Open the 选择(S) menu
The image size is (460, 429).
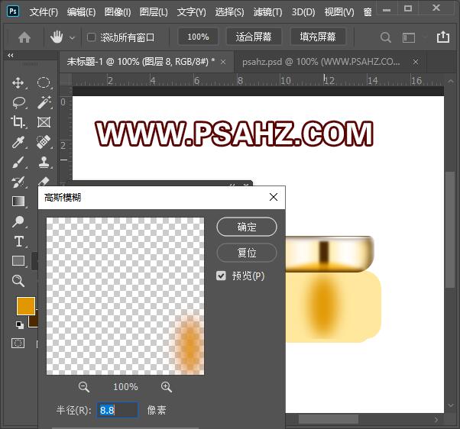point(229,12)
